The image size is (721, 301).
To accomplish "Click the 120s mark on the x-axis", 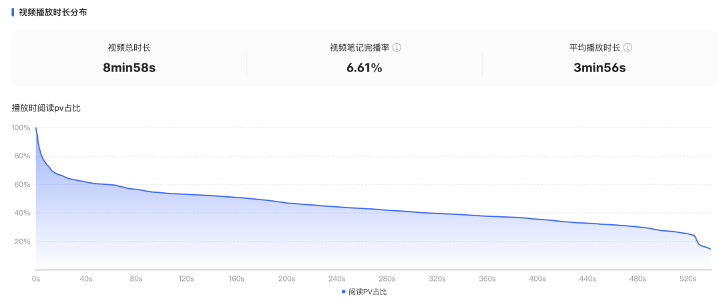I will click(x=186, y=279).
